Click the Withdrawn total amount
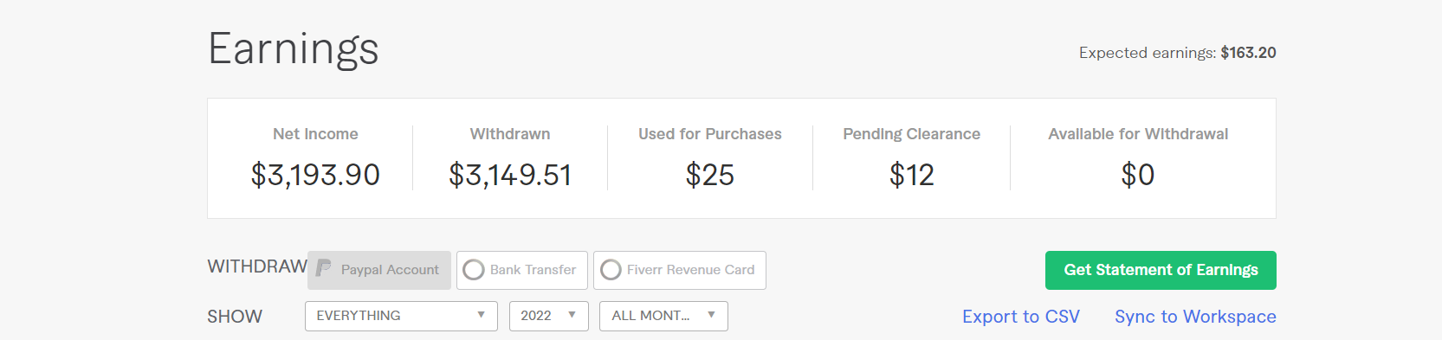Viewport: 1442px width, 340px height. point(510,175)
